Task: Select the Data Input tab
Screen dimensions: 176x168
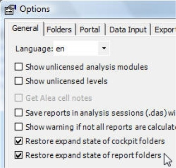Action: pyautogui.click(x=128, y=29)
